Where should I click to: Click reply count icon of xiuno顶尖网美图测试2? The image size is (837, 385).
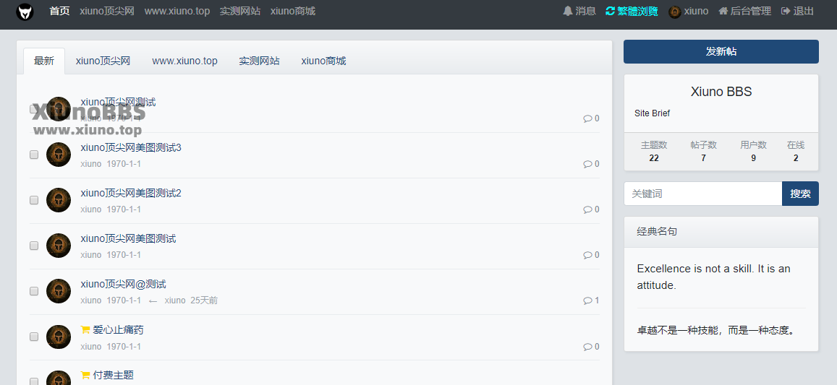587,209
